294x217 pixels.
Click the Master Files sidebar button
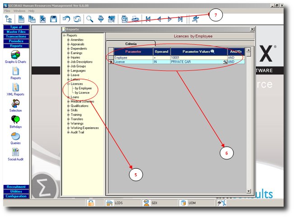pos(16,32)
